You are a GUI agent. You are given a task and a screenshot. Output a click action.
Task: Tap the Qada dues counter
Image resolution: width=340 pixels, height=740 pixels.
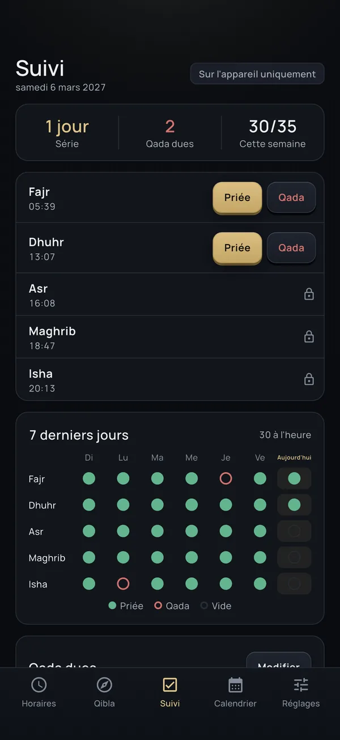[170, 133]
